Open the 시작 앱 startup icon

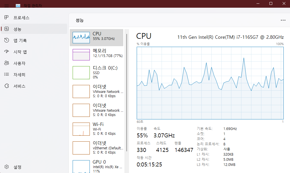point(7,52)
